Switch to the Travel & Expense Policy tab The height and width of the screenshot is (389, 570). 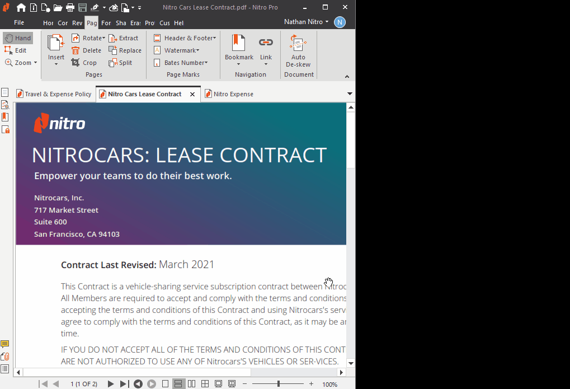pos(54,93)
